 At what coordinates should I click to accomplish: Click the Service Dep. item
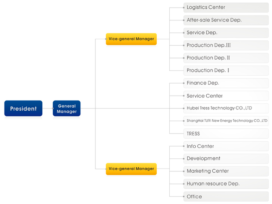click(226, 32)
